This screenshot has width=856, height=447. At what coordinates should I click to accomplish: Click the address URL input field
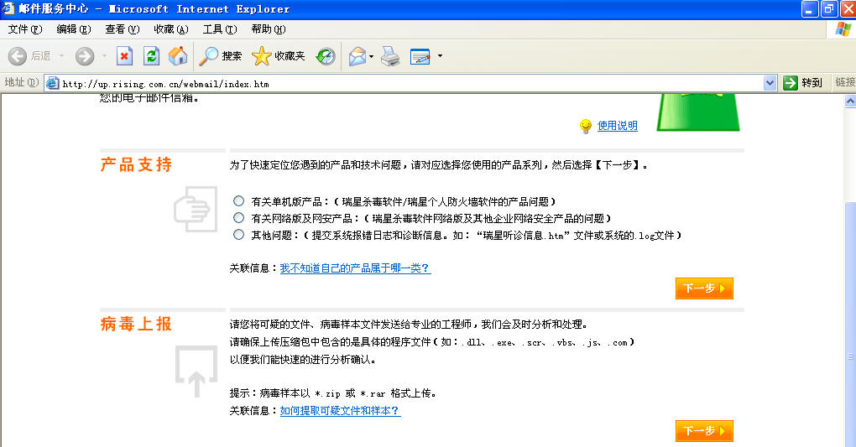click(x=411, y=84)
